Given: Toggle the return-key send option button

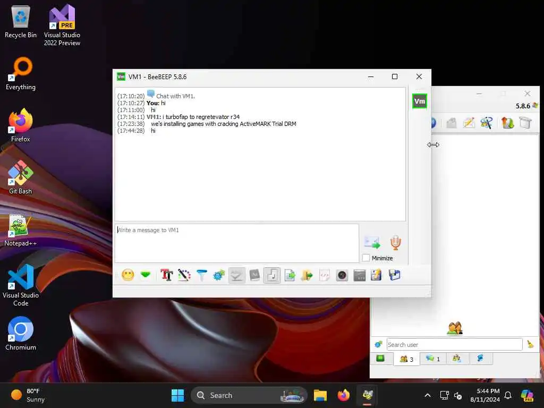Looking at the screenshot, I should pos(271,275).
